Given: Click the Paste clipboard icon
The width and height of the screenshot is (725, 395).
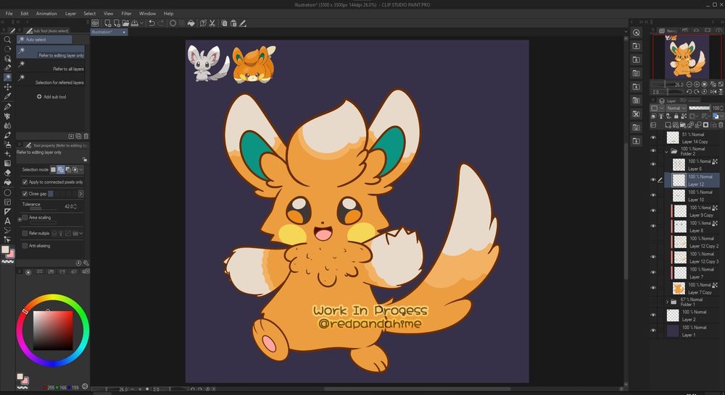Looking at the screenshot, I should point(233,23).
